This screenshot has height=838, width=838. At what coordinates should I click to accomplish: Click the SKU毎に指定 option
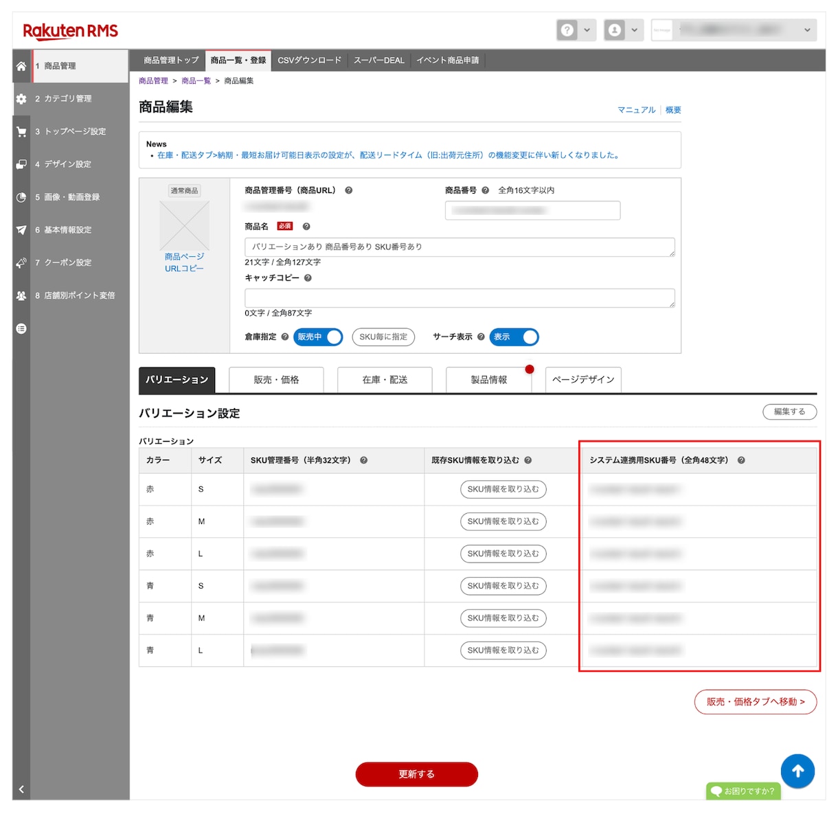383,337
